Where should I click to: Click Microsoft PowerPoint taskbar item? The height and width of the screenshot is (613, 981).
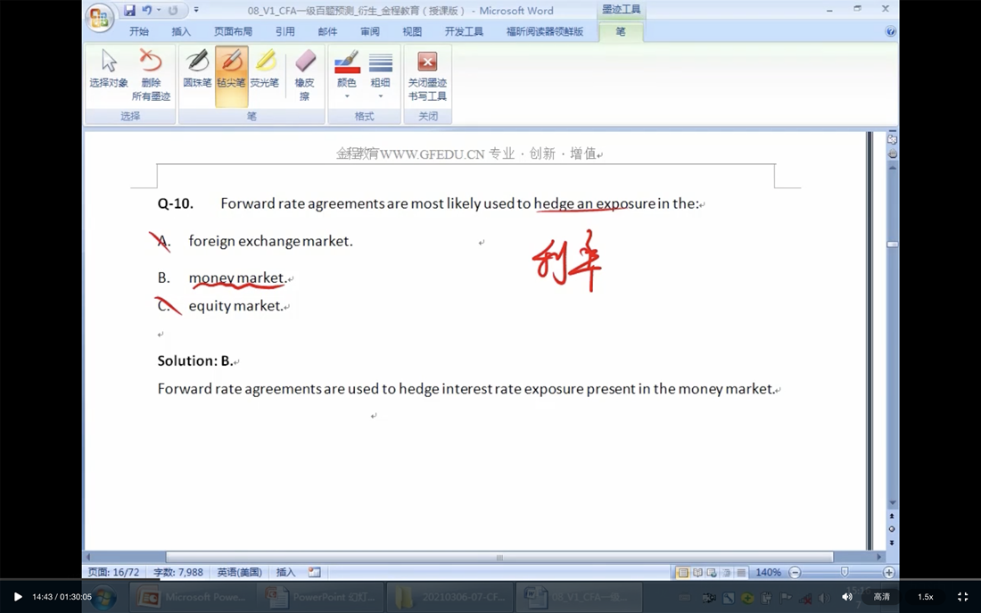pos(193,597)
